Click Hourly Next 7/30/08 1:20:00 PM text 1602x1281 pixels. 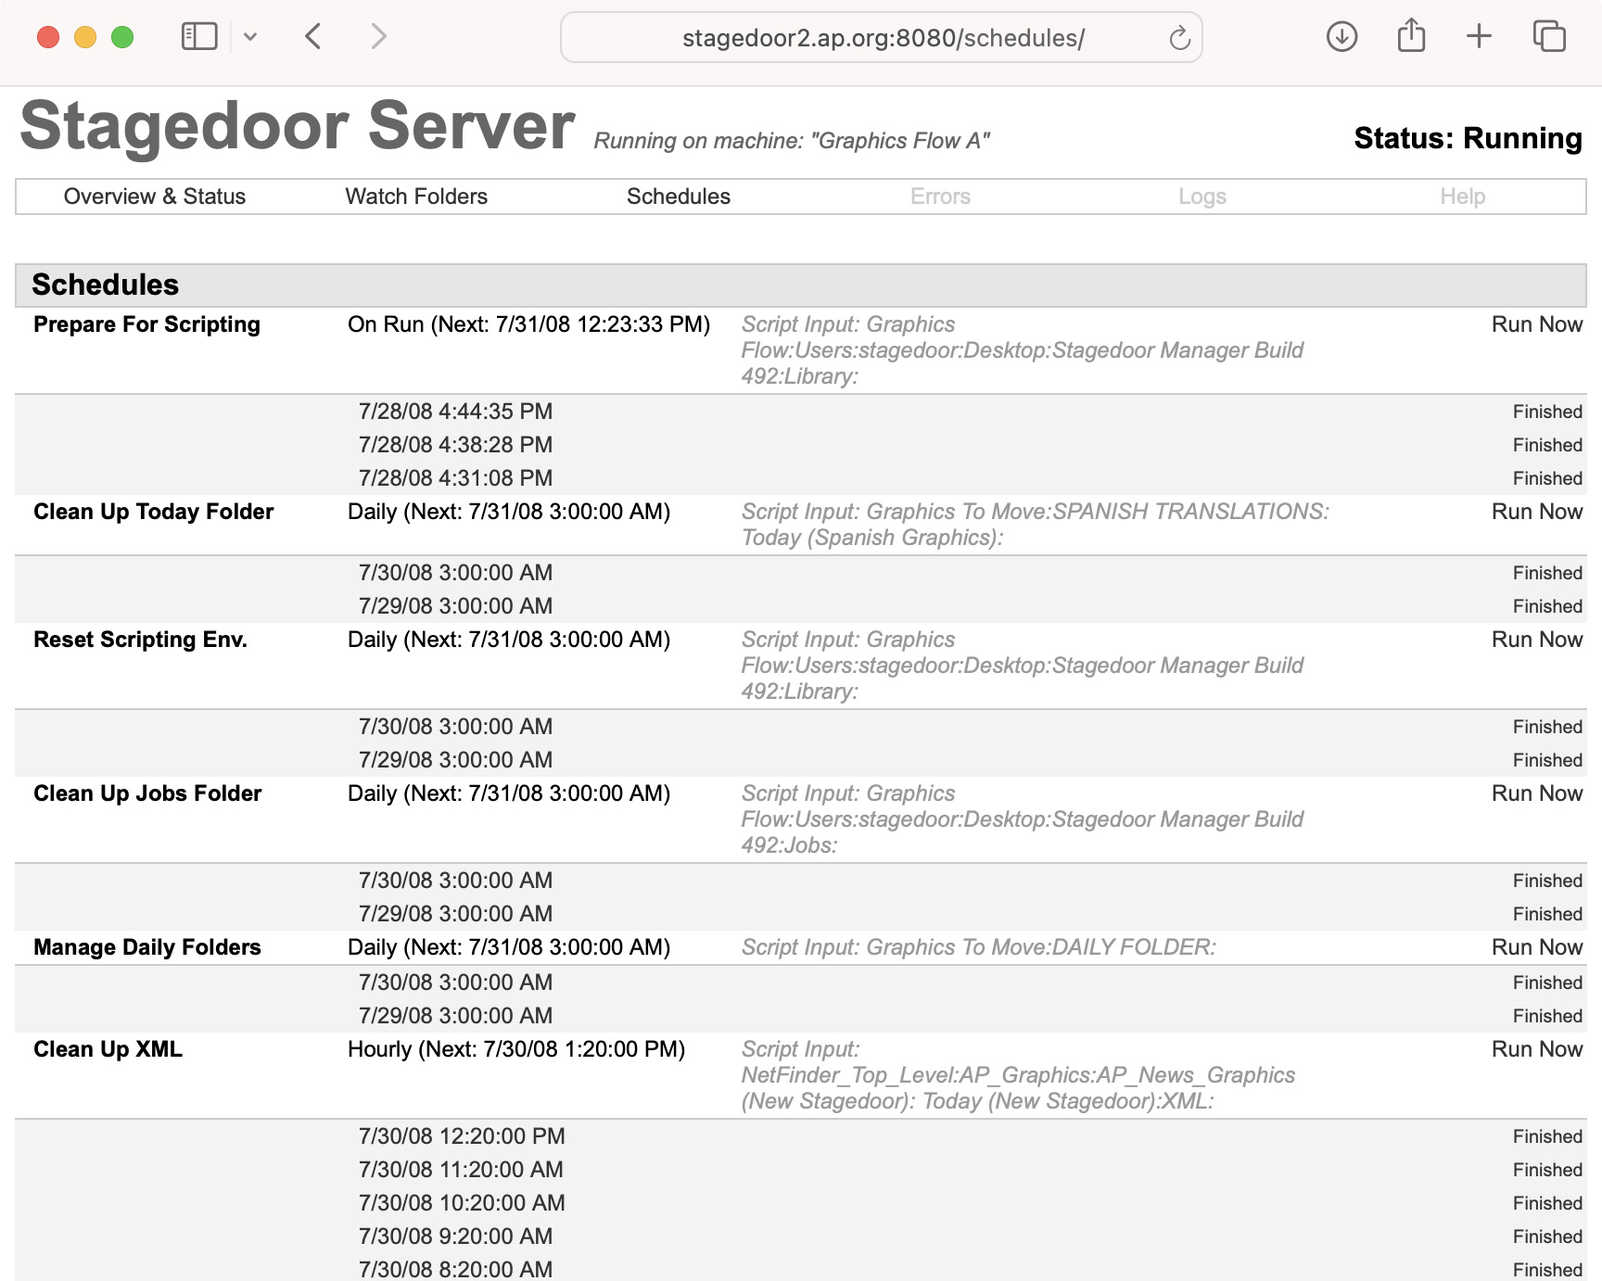tap(516, 1049)
